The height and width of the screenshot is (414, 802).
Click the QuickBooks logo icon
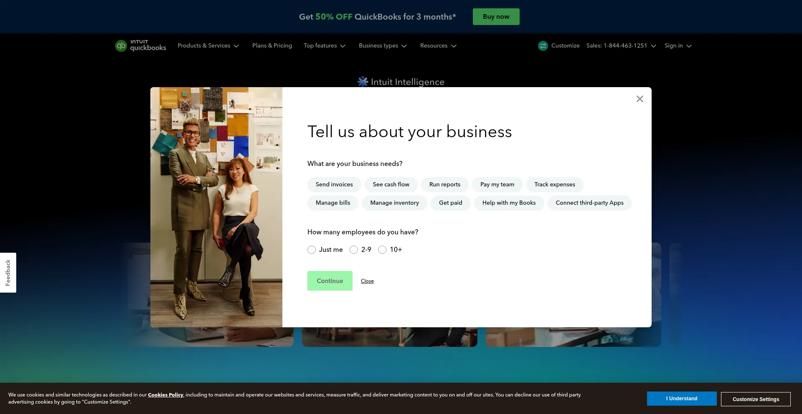point(121,46)
